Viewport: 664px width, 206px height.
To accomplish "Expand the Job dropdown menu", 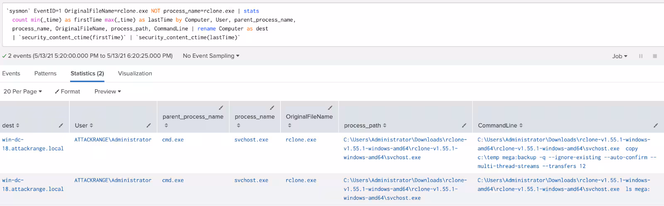I will 620,56.
